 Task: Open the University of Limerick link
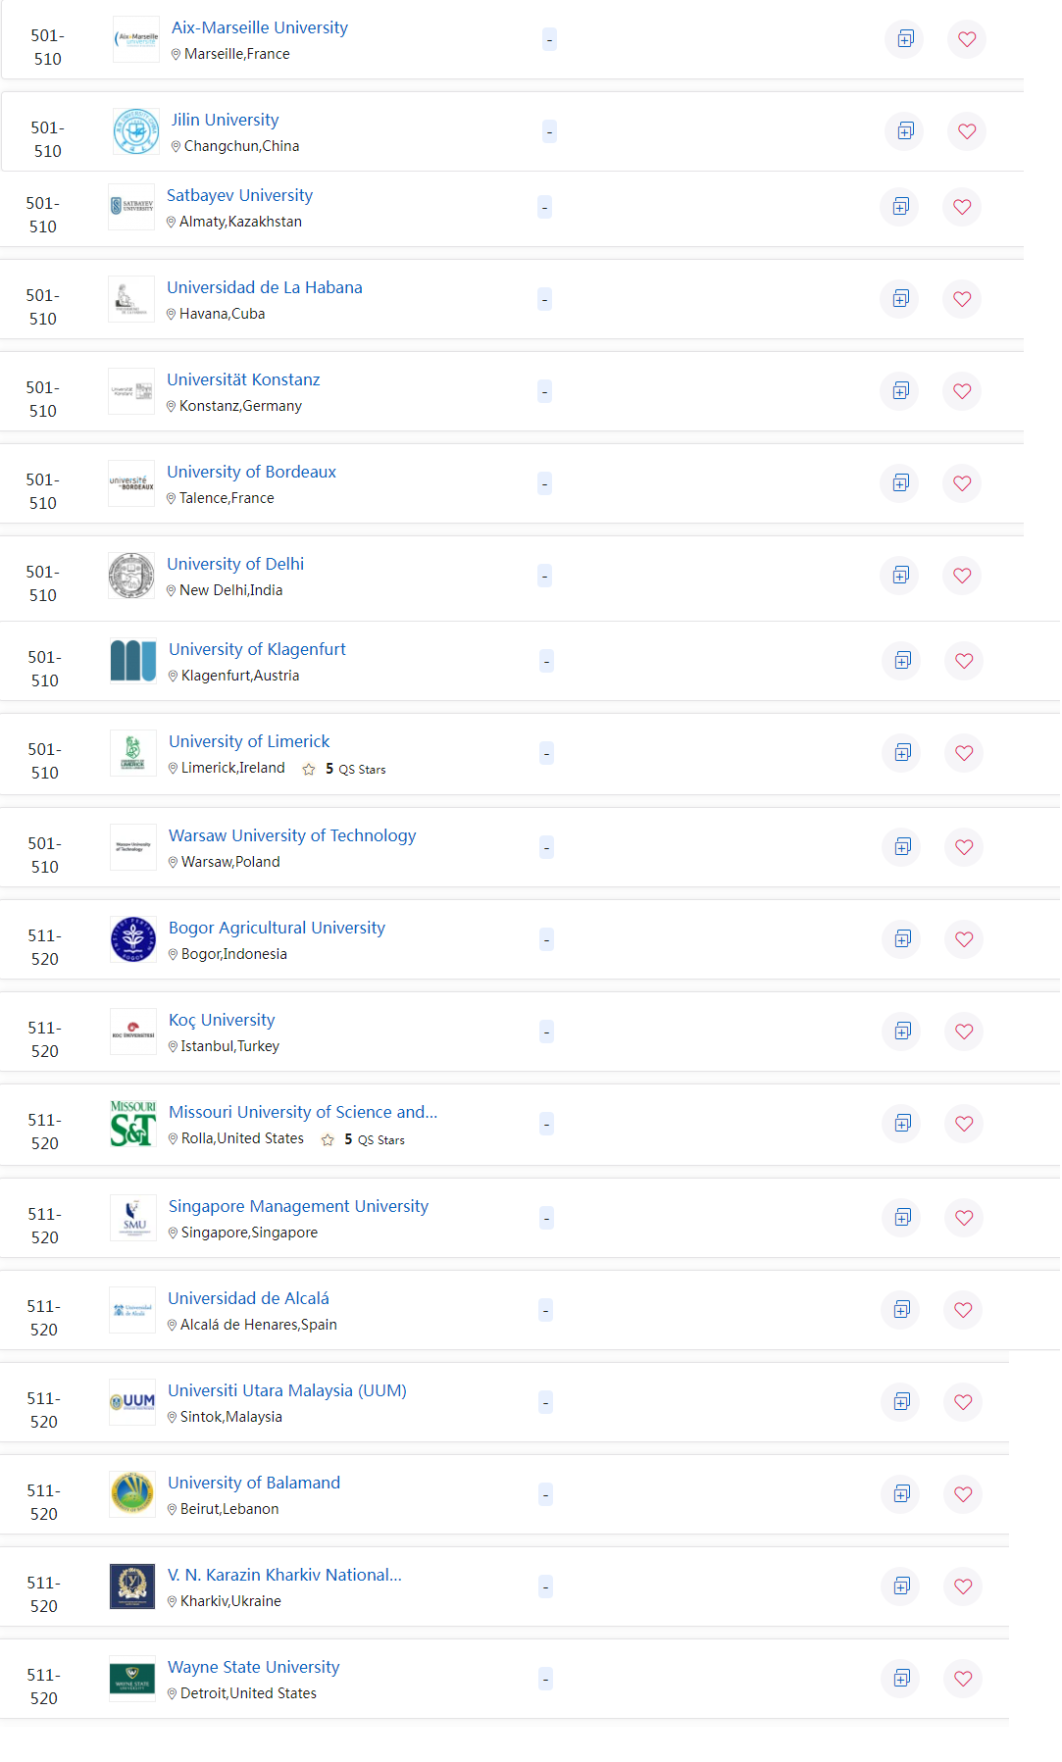(249, 741)
